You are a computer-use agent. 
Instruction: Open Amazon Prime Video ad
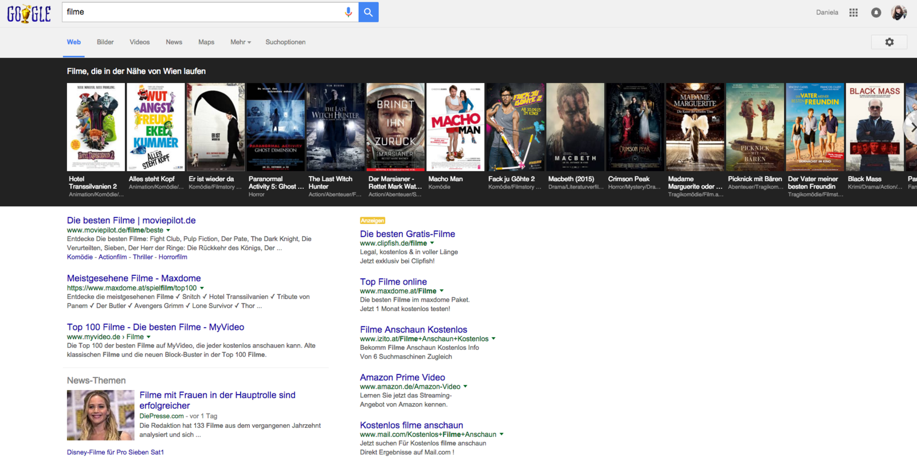click(402, 377)
